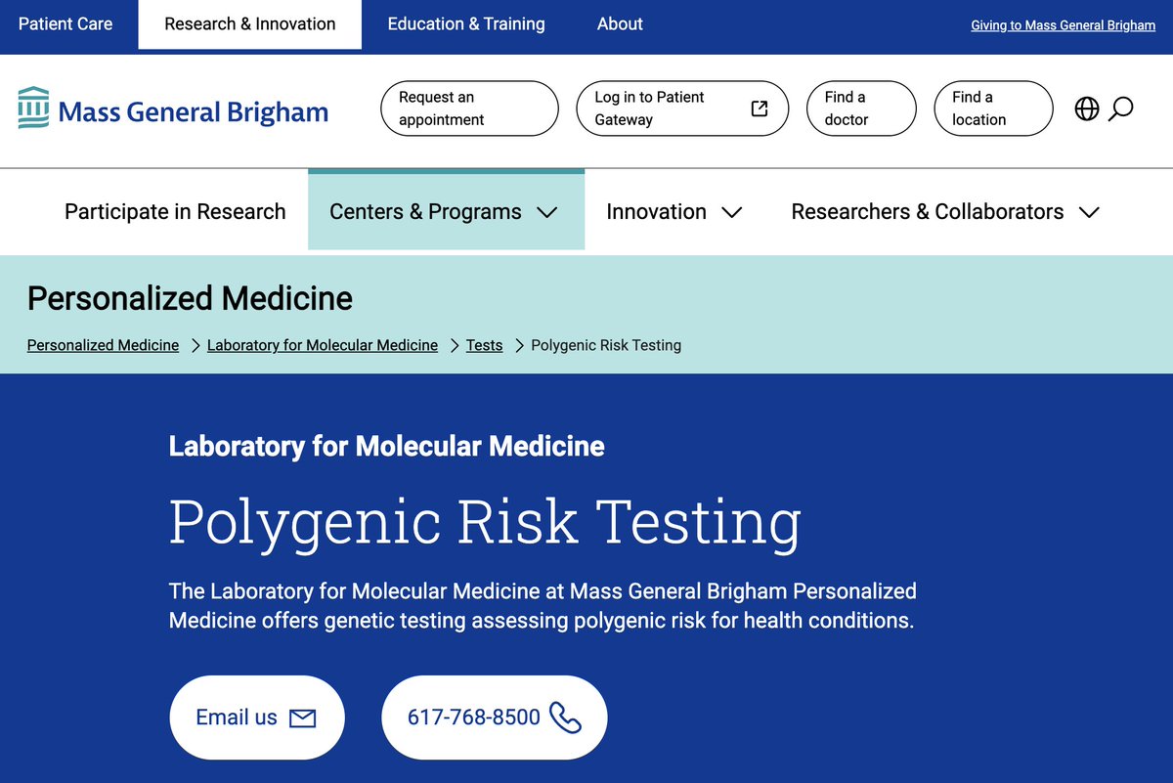Open Centers & Programs menu label
This screenshot has width=1173, height=783.
425,211
